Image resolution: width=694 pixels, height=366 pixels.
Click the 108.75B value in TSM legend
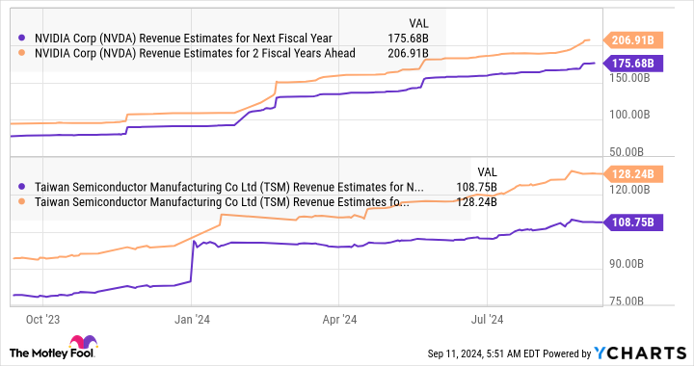[476, 188]
